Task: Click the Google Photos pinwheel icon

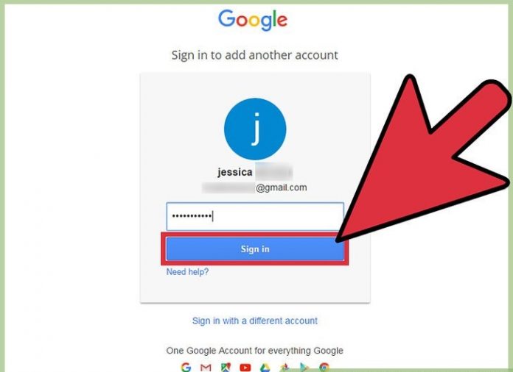Action: [x=285, y=368]
